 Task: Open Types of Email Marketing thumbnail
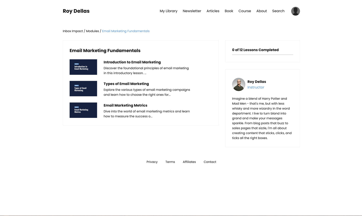coord(83,89)
